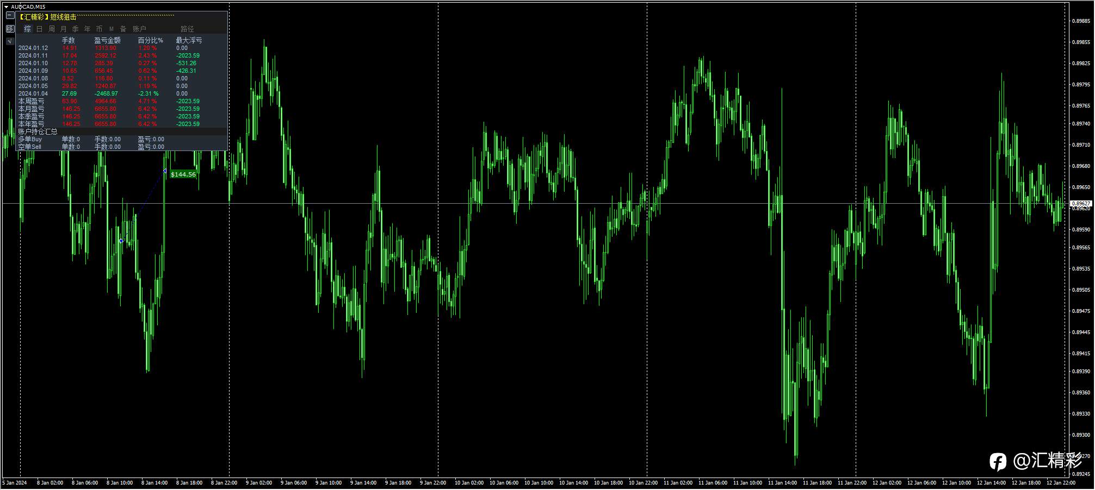
Task: Switch to the 年 yearly tab
Action: [88, 29]
